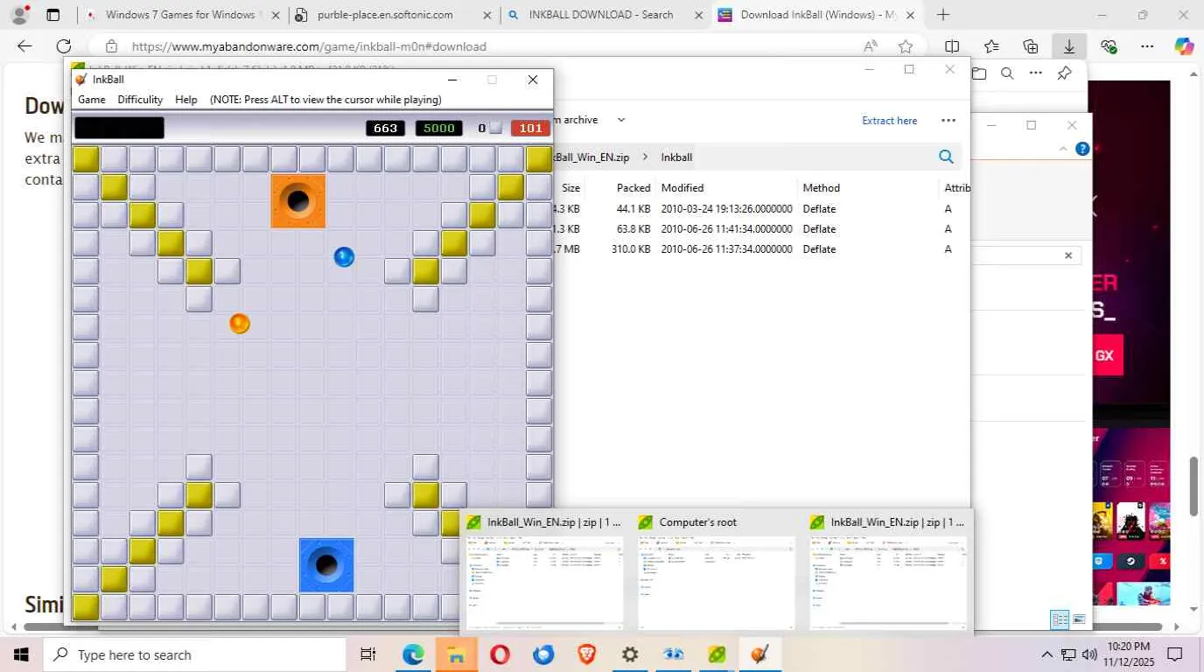The height and width of the screenshot is (672, 1204).
Task: Open more options in the downloads panel
Action: point(1036,73)
